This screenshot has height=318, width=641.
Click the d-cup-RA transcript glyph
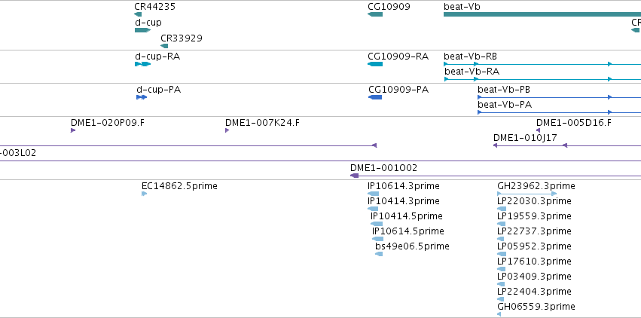[142, 64]
